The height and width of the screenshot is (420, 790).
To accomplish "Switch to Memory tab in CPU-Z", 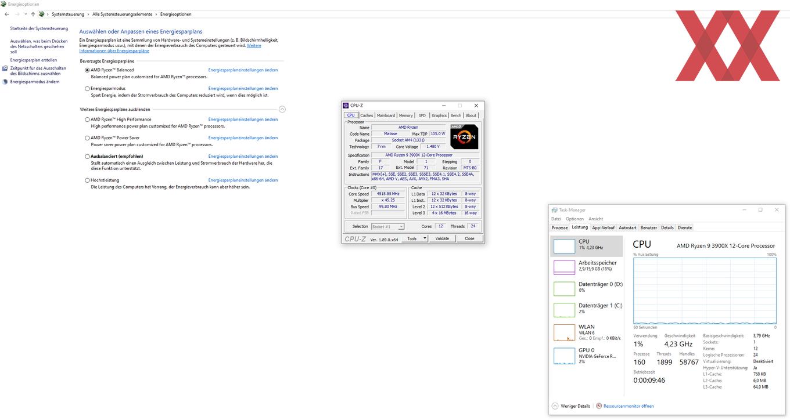I will 406,115.
